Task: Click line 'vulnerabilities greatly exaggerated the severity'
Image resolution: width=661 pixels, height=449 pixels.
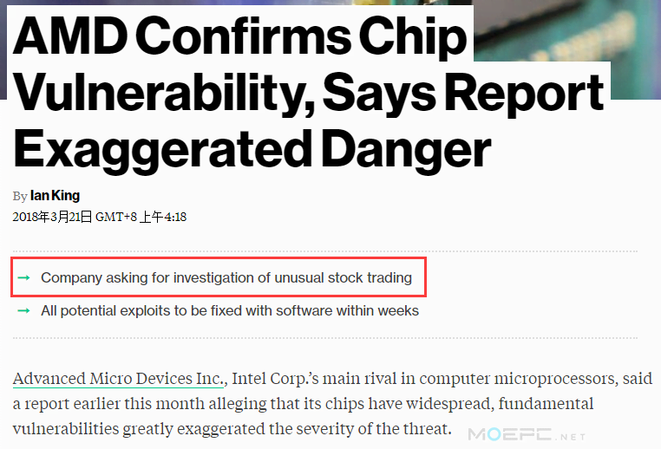Action: click(x=232, y=429)
